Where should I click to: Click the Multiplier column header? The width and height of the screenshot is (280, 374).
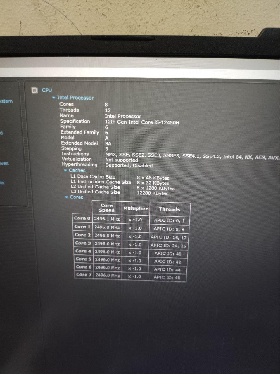[x=135, y=208]
